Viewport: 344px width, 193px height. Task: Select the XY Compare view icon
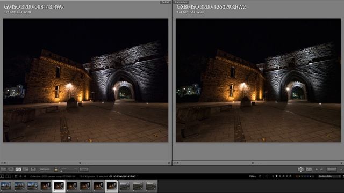pos(18,169)
